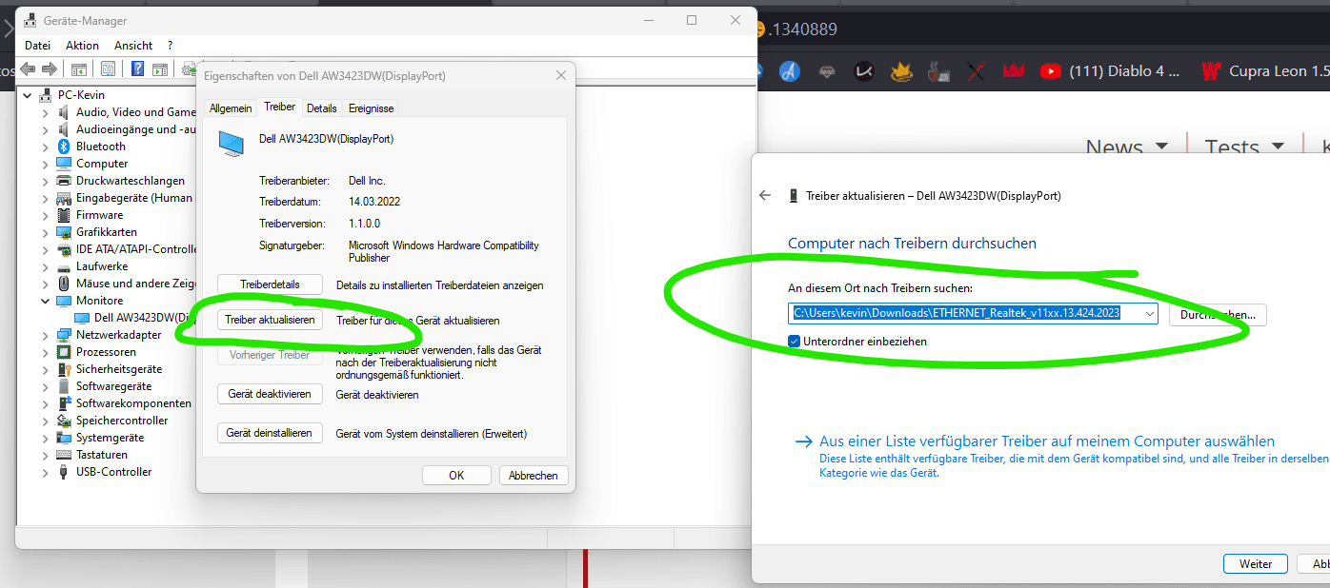Open the News dropdown on the website
Screen dimensions: 1330x588
[1127, 147]
